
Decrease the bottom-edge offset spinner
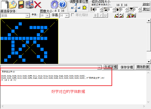[140, 11]
